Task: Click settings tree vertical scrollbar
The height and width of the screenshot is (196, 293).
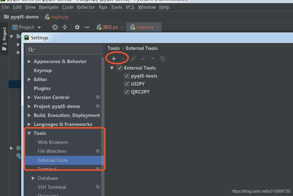Action: pos(103,127)
